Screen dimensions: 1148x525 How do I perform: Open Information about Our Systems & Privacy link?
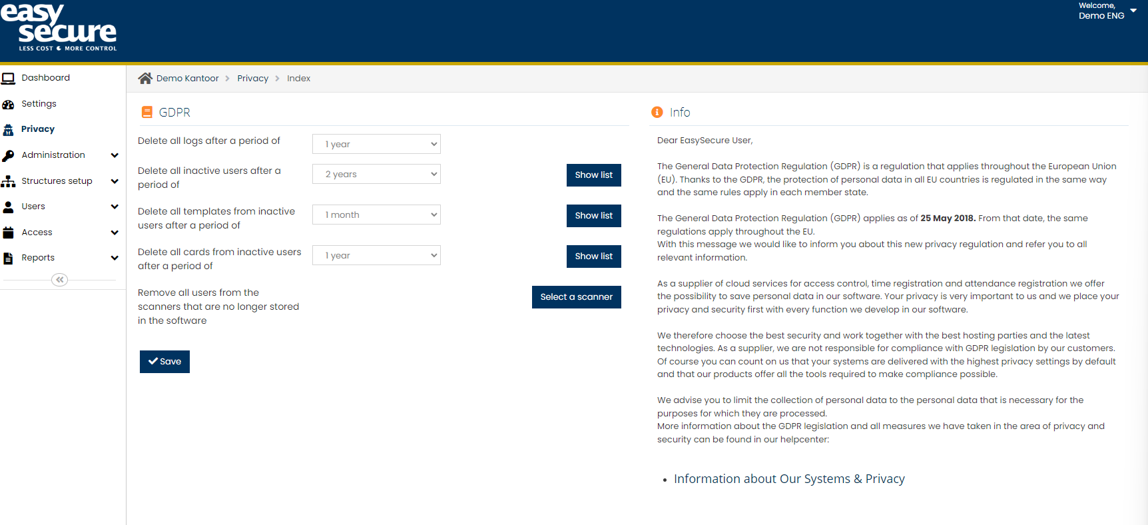coord(789,479)
